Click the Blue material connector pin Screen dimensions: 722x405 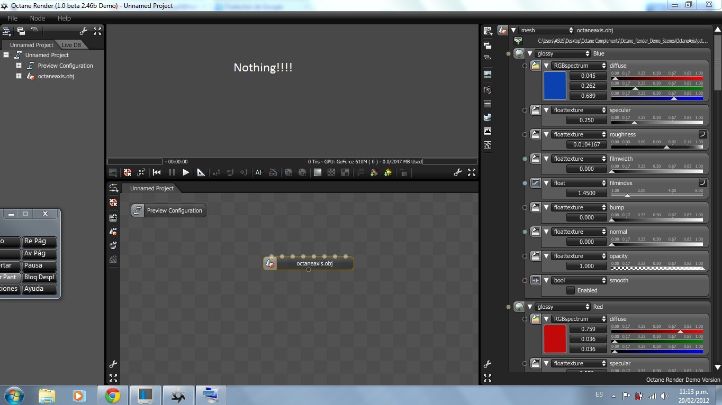[x=509, y=53]
